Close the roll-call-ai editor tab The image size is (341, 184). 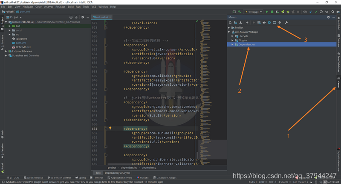coord(110,17)
